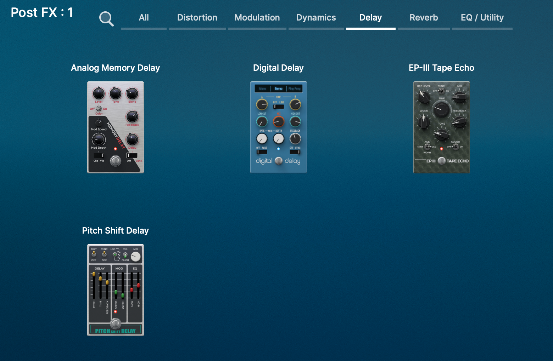Open the EQ / Utility tab
The width and height of the screenshot is (553, 361).
pyautogui.click(x=482, y=18)
